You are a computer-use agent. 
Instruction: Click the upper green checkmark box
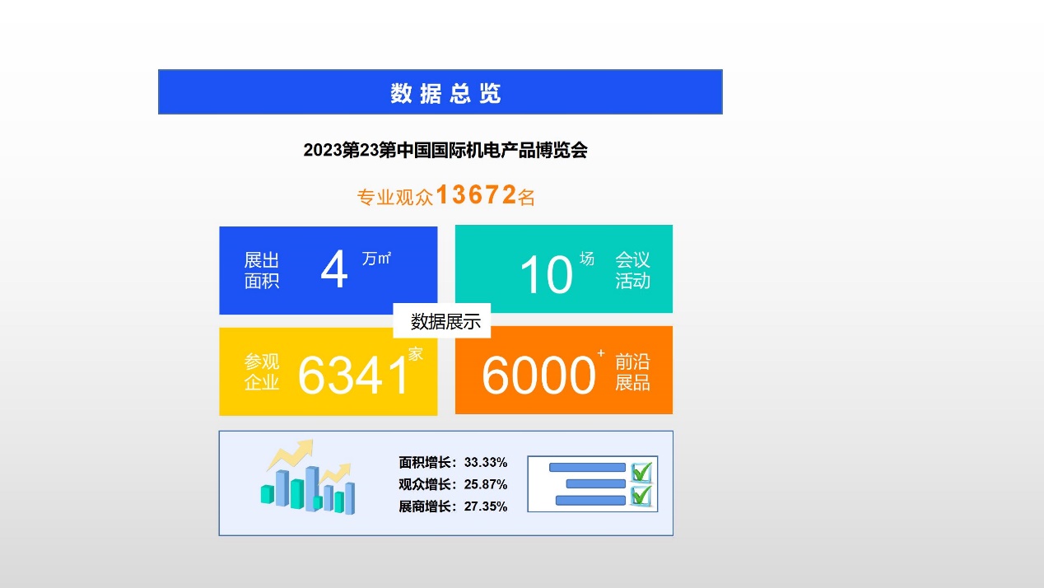[x=641, y=472]
